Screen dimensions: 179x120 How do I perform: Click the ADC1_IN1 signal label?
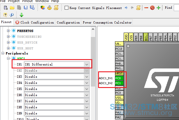[x=106, y=78]
